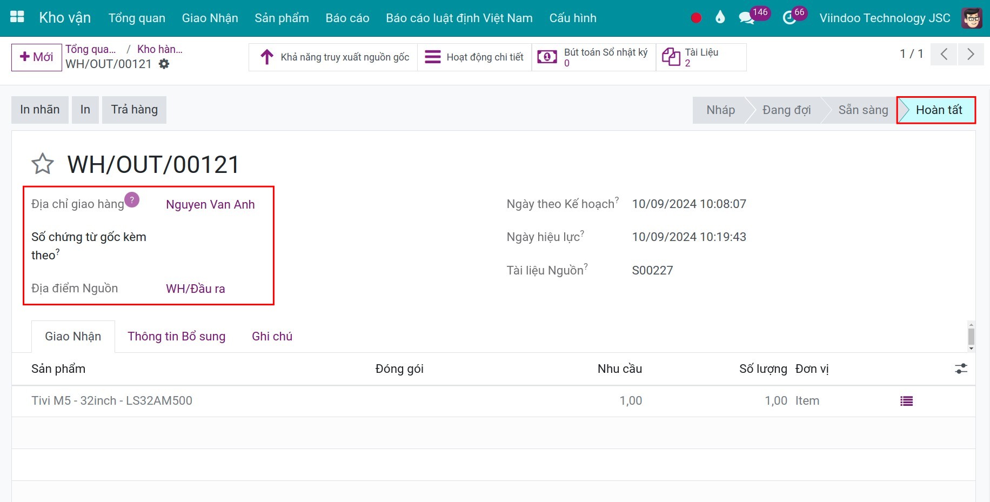990x502 pixels.
Task: Click the Viindoo Technology JSC company switcher
Action: point(885,18)
